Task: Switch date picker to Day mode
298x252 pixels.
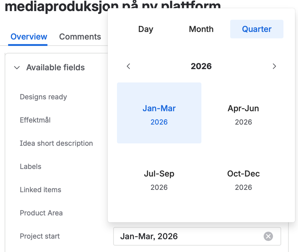Action: coord(146,29)
